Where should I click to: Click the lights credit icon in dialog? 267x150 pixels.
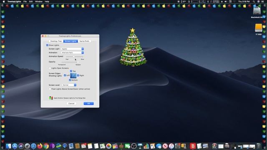coord(51,98)
